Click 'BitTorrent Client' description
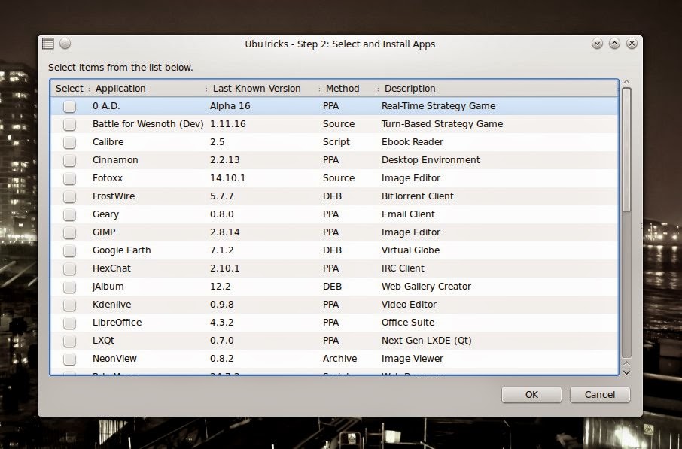The height and width of the screenshot is (449, 682). point(418,196)
